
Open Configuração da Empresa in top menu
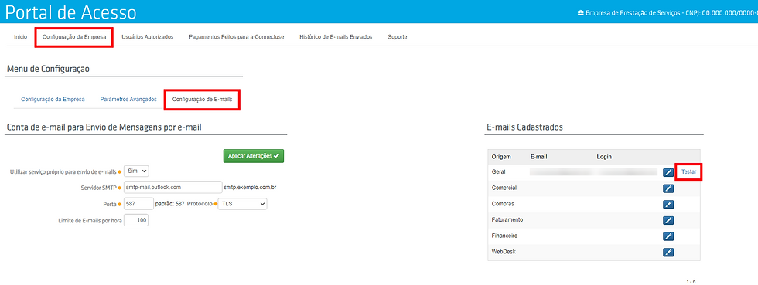74,37
